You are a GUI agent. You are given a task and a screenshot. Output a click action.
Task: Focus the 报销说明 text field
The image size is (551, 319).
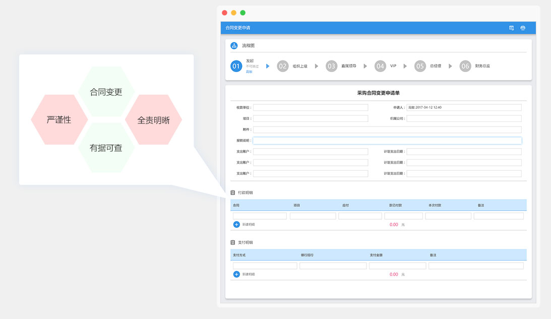click(387, 141)
